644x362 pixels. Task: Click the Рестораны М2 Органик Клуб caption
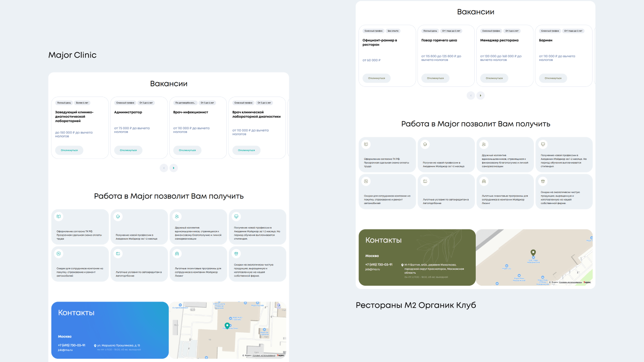pyautogui.click(x=416, y=305)
